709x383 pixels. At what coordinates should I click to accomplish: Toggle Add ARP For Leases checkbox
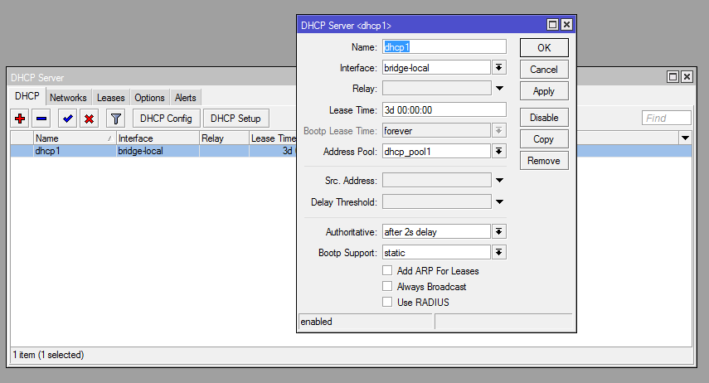387,270
